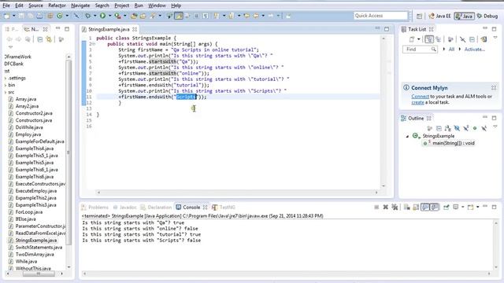Toggle Categorized view in Task List toolbar
504x283 pixels.
click(429, 39)
